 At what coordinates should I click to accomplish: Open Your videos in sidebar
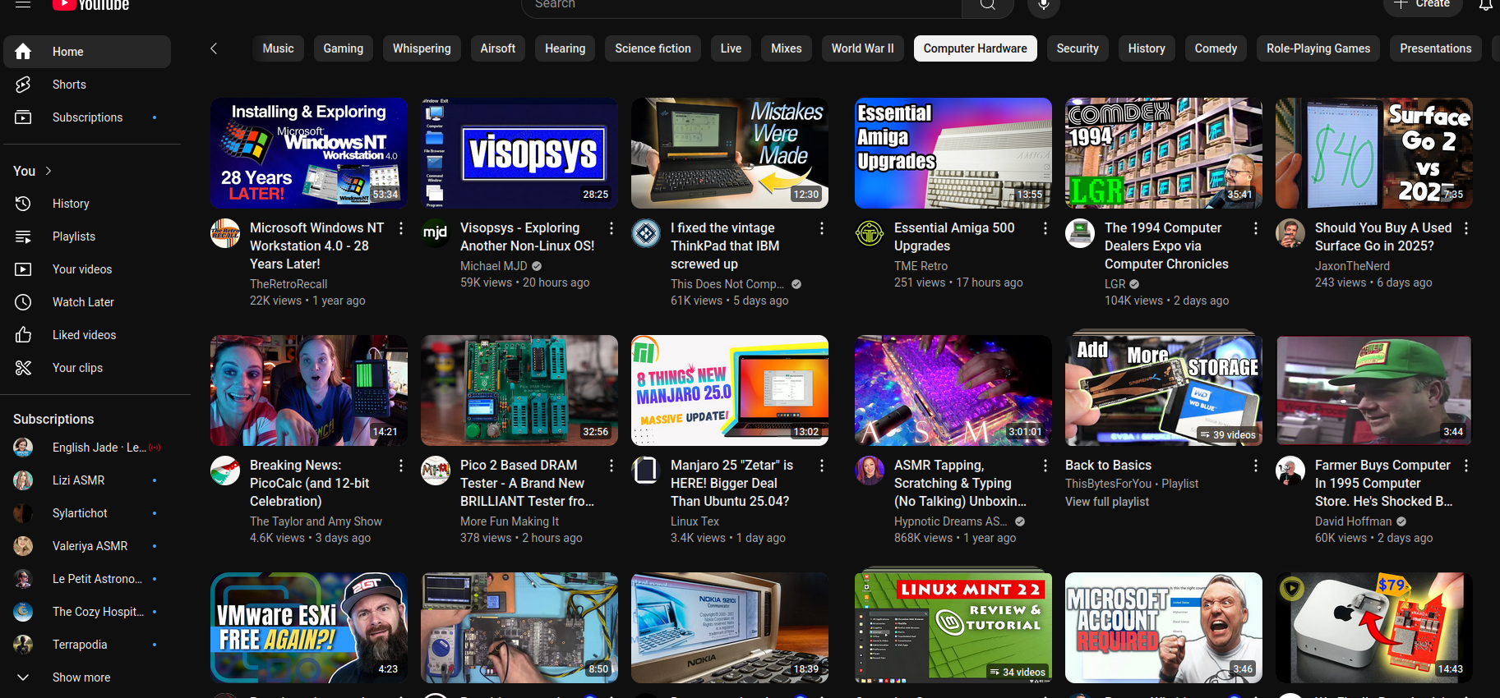87,269
